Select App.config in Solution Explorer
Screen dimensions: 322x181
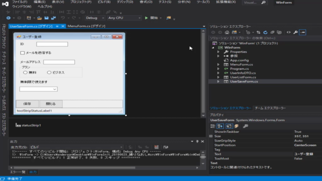[239, 60]
